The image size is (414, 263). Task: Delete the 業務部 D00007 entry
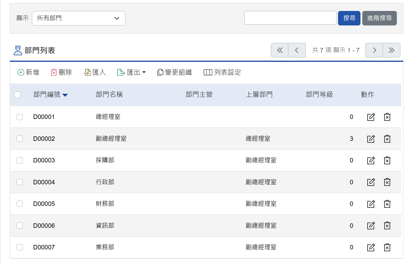coord(387,247)
